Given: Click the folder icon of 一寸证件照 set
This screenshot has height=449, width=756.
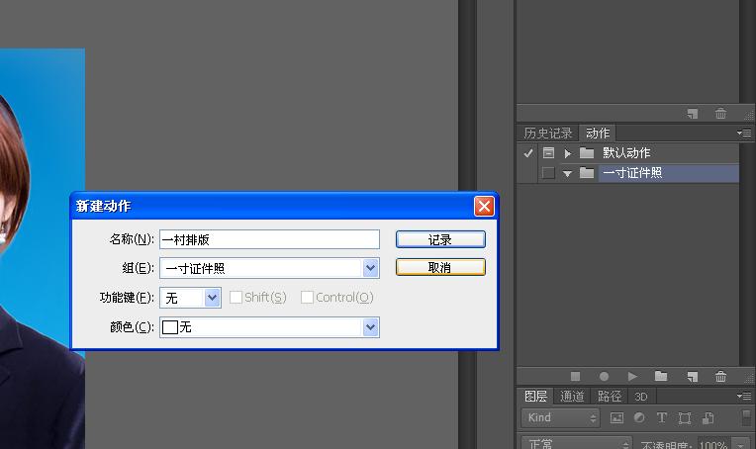Looking at the screenshot, I should click(x=586, y=172).
